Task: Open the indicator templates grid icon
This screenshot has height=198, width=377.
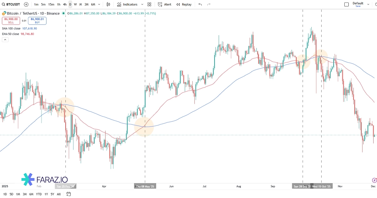Action: (x=149, y=4)
